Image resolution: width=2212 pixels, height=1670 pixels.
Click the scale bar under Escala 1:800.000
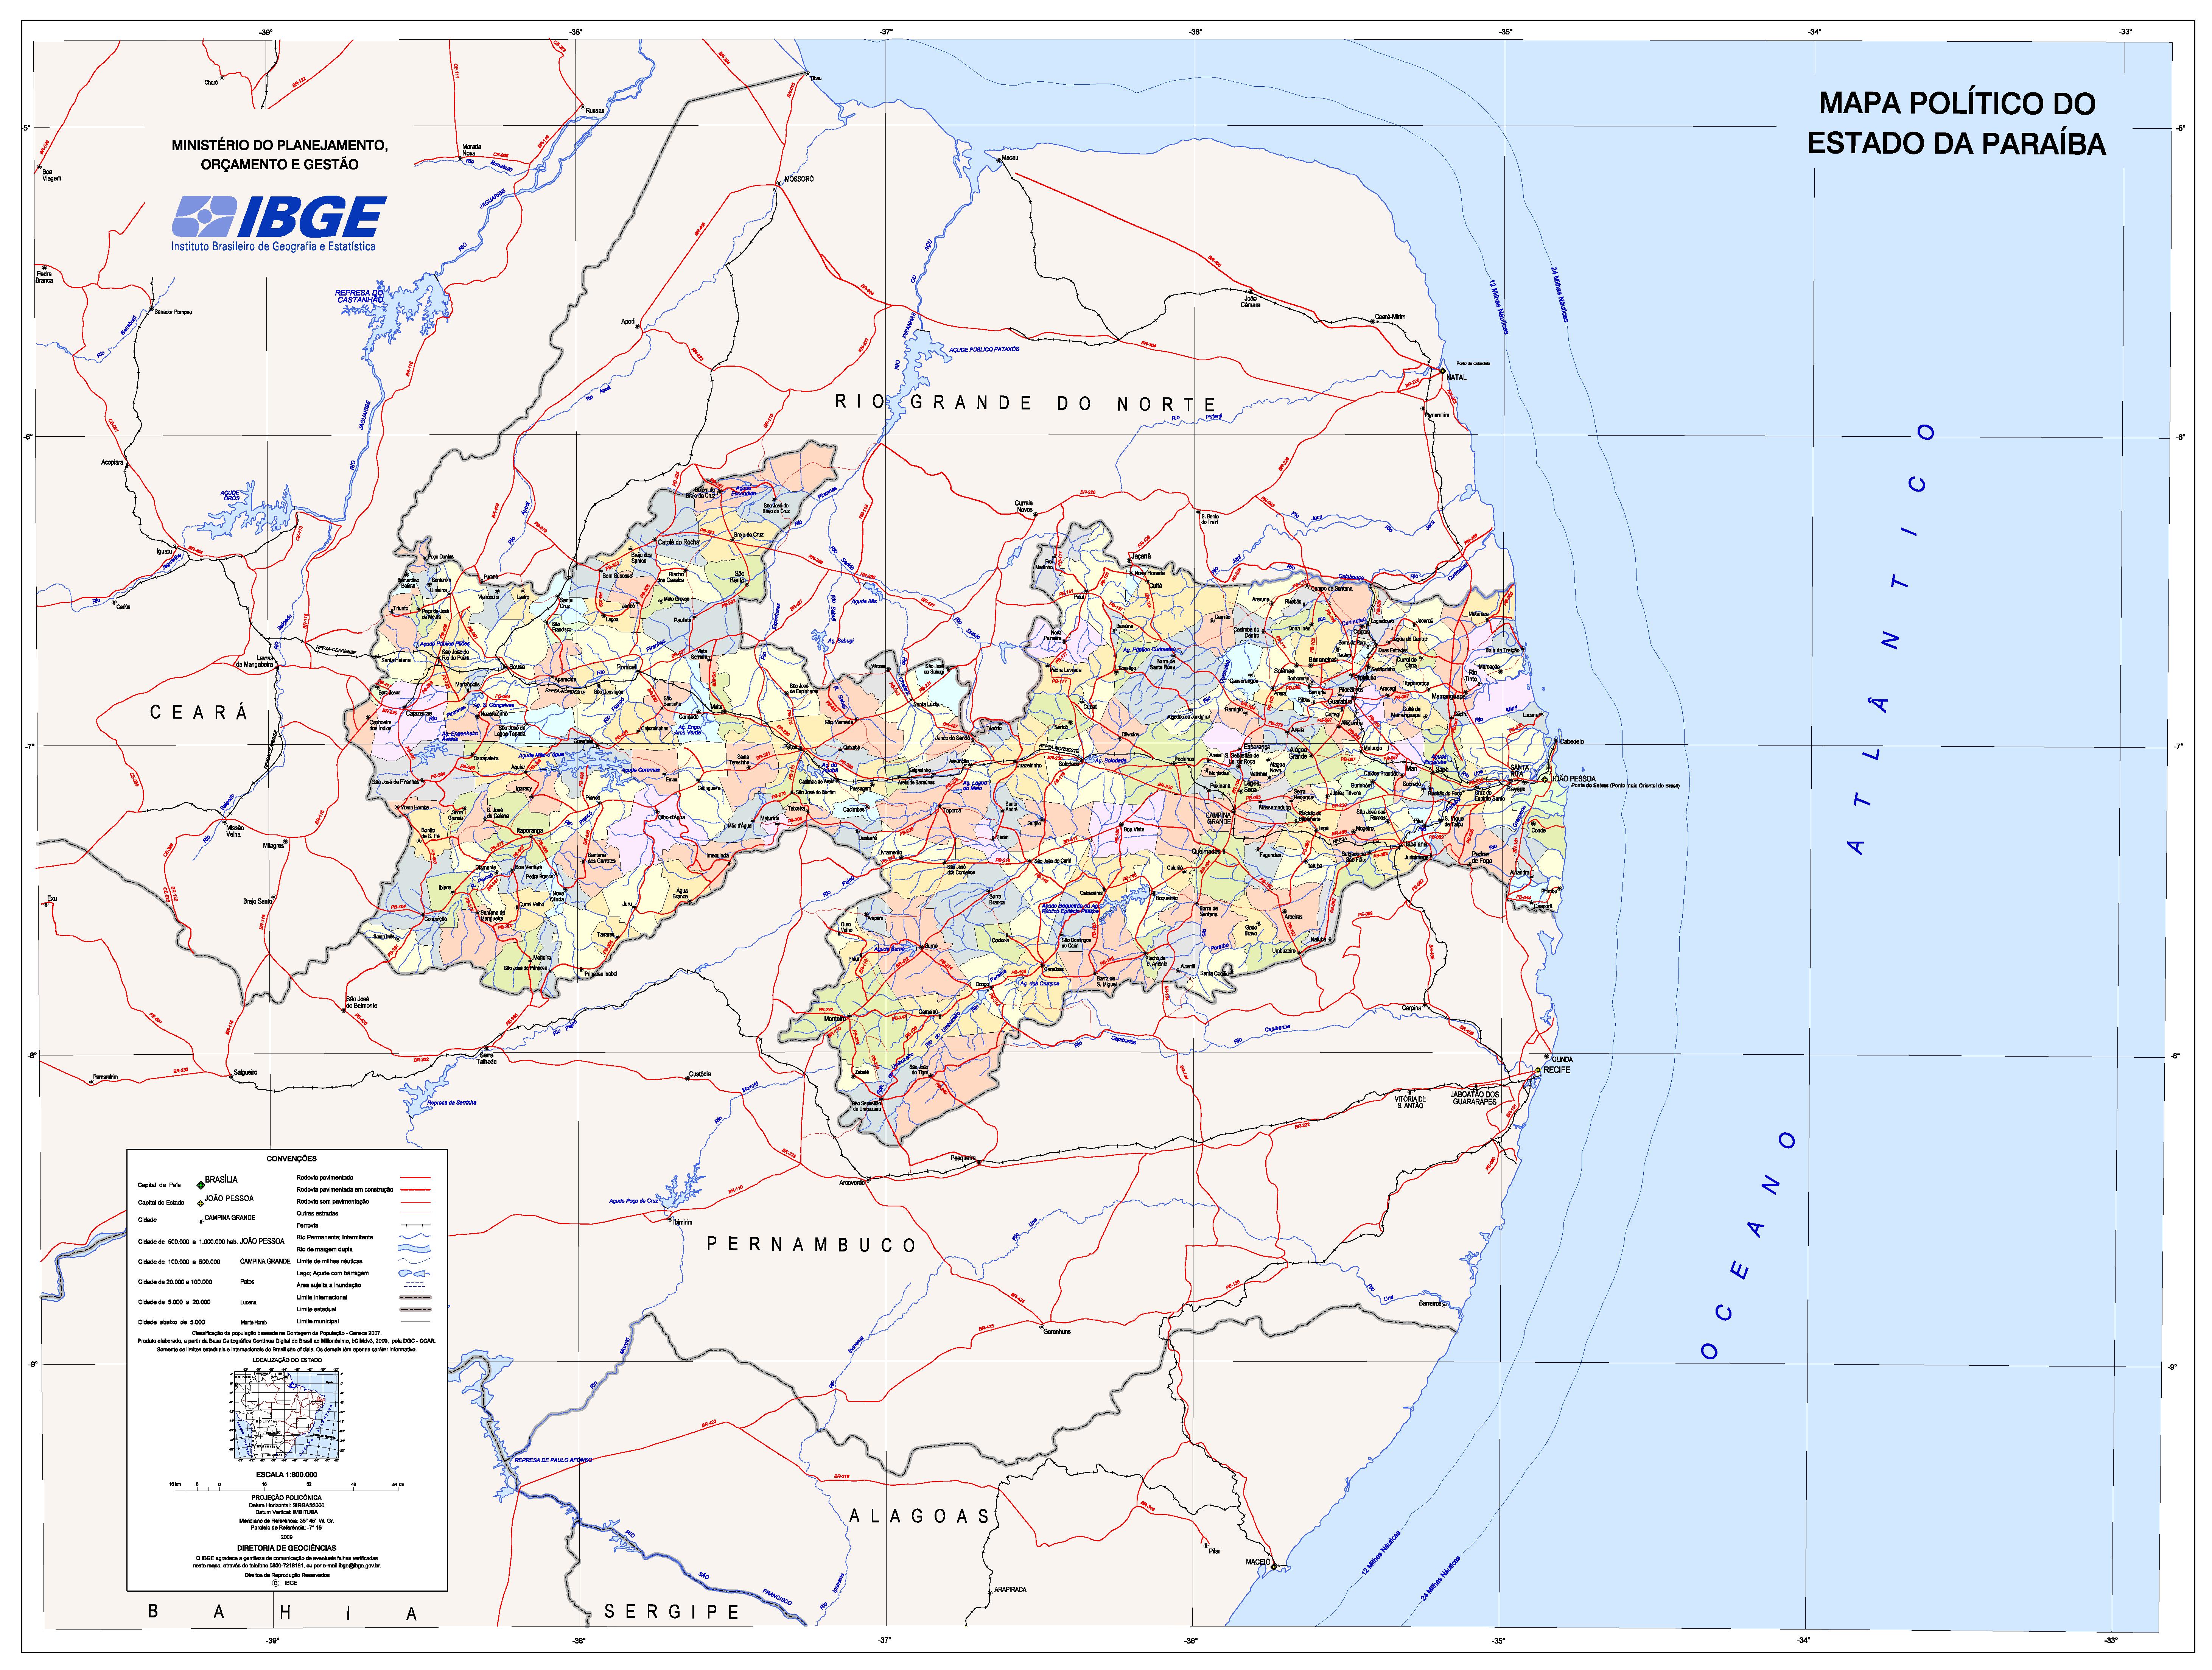pyautogui.click(x=287, y=1489)
